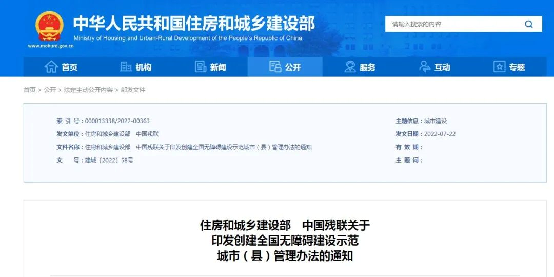Click the national emblem logo

point(50,26)
